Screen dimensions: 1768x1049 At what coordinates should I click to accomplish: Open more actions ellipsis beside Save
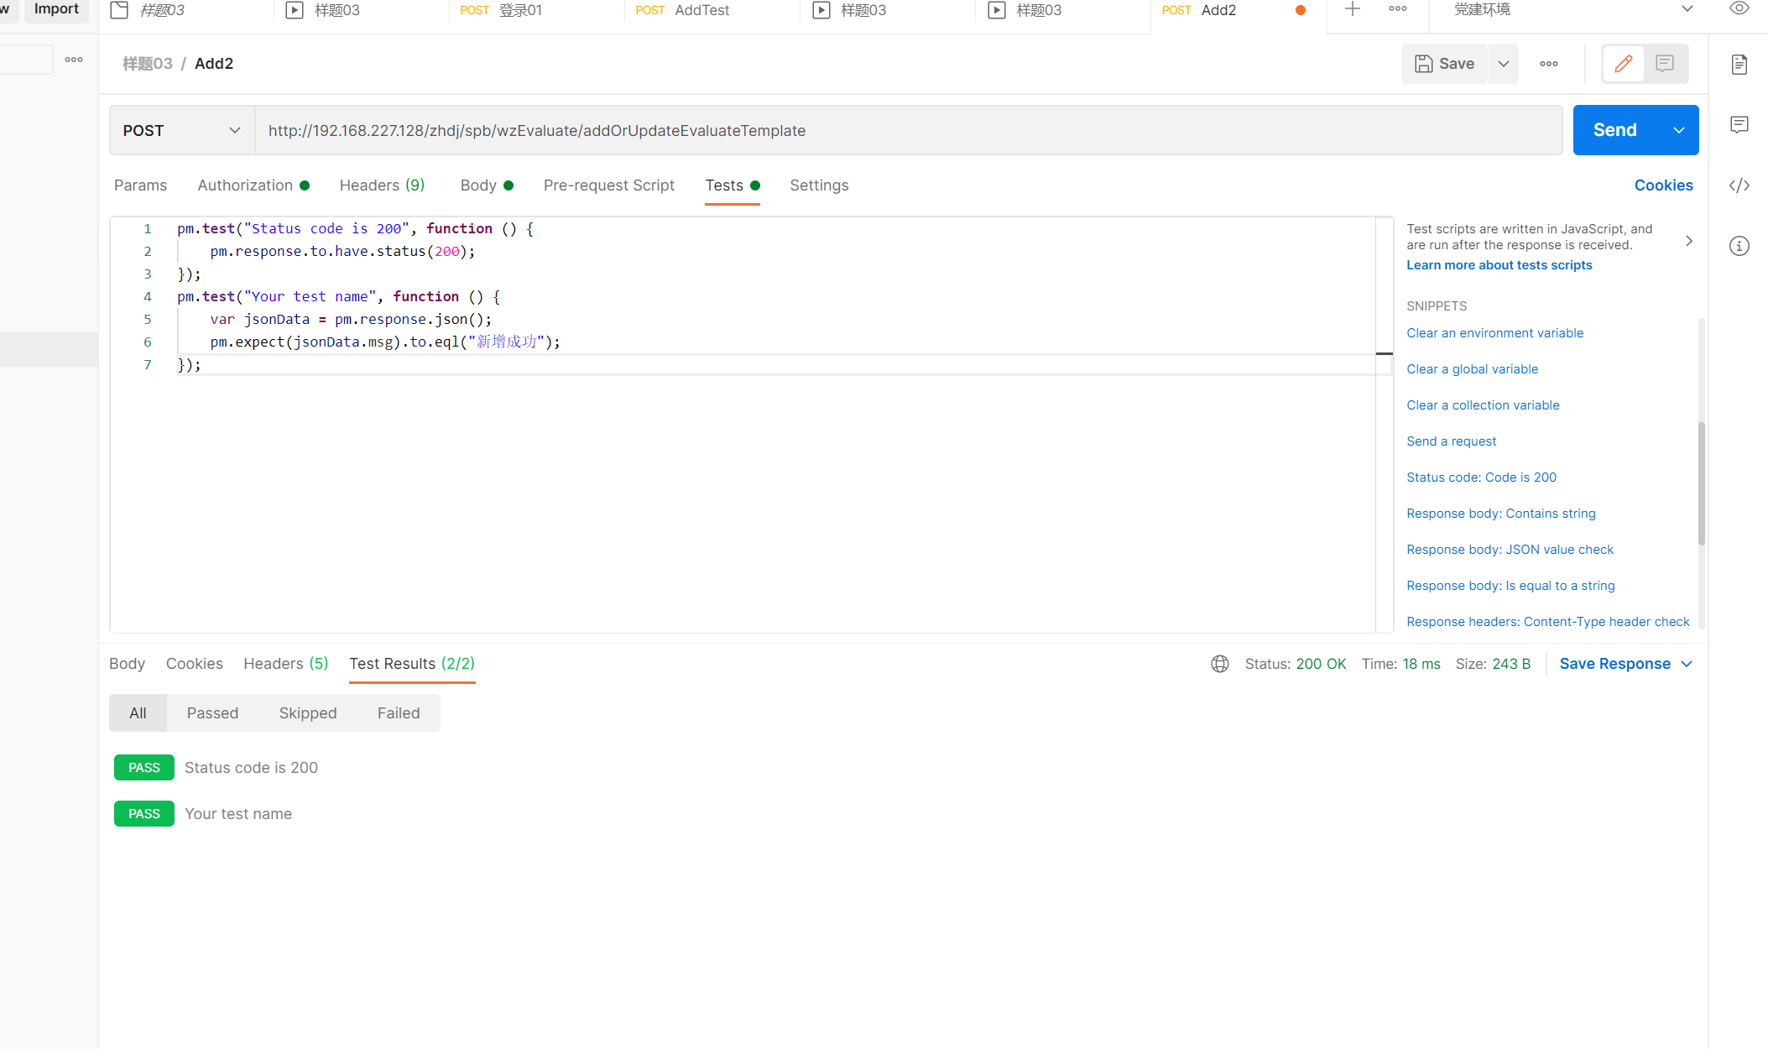[x=1549, y=64]
